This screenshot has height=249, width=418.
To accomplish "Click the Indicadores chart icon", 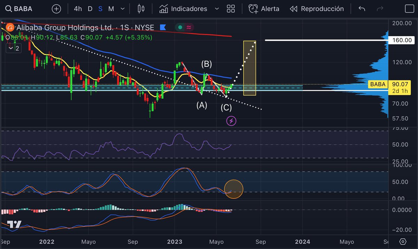I will [164, 9].
